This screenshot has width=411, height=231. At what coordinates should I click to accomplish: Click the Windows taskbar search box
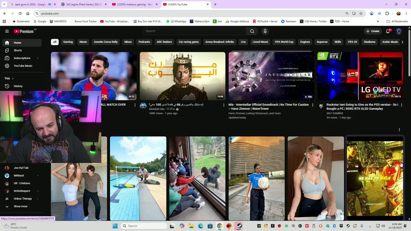click(x=144, y=226)
